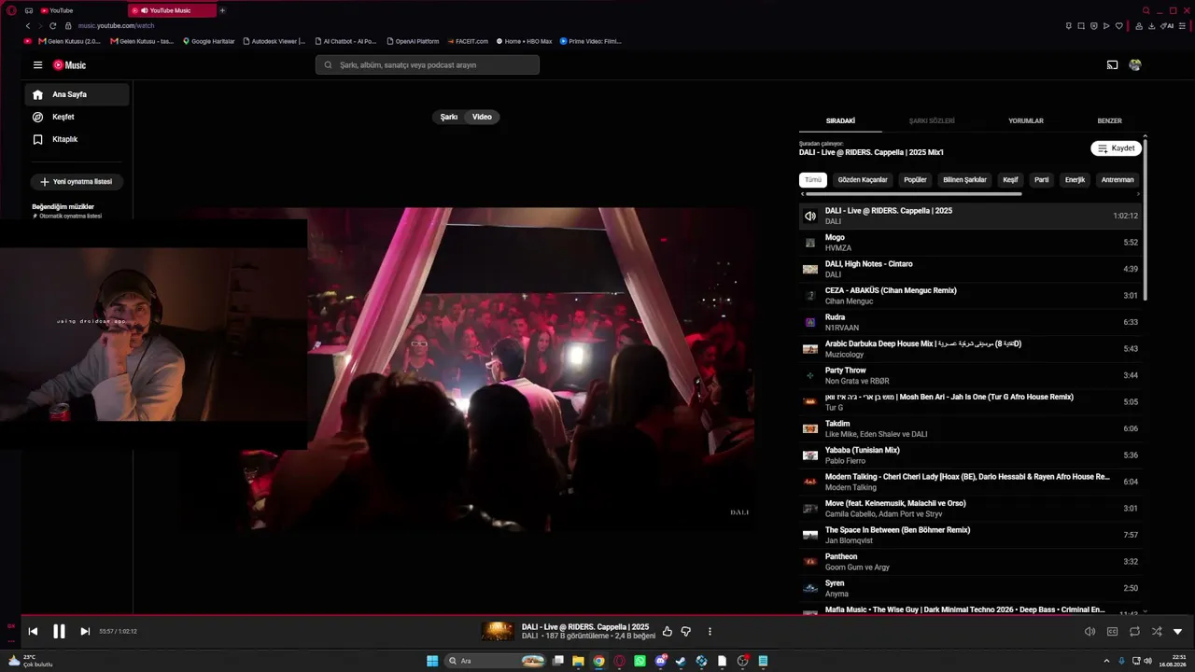Viewport: 1195px width, 672px height.
Task: Create a new playlist with Yeni oynatma listesi
Action: coord(77,182)
